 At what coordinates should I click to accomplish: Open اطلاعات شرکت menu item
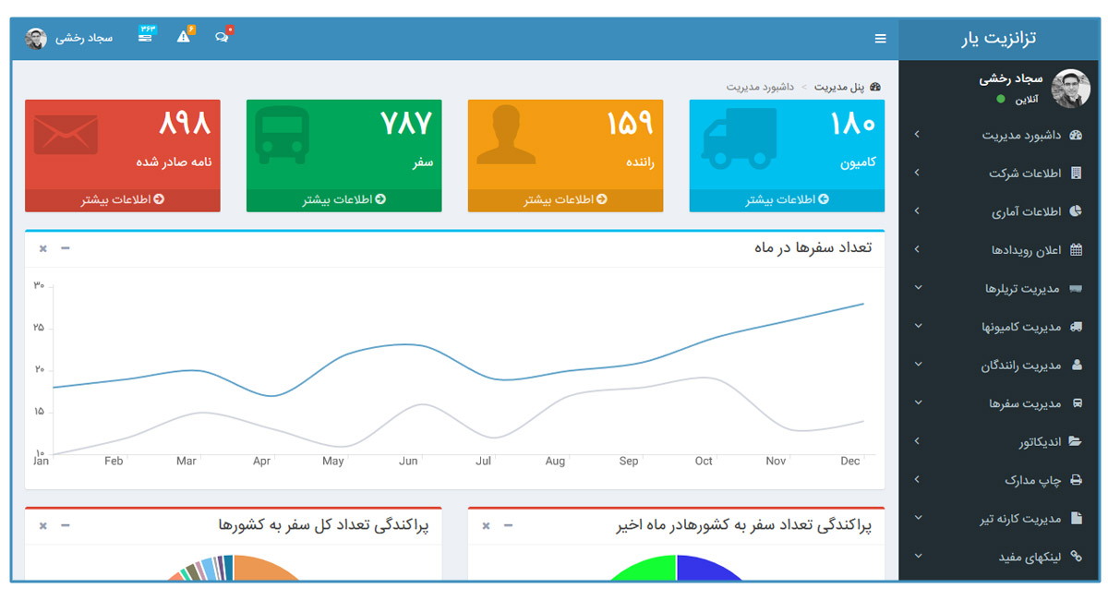click(1025, 174)
